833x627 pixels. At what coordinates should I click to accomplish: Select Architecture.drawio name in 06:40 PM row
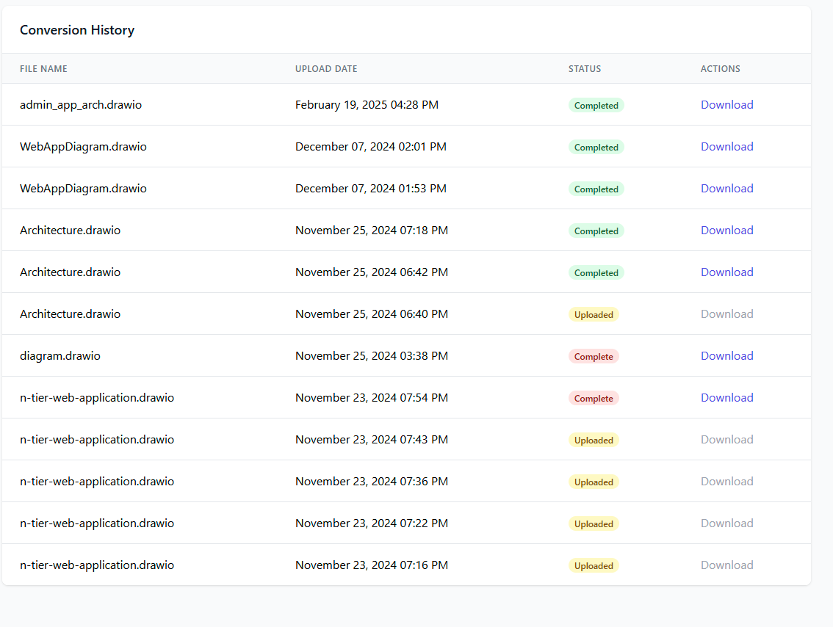pos(70,314)
